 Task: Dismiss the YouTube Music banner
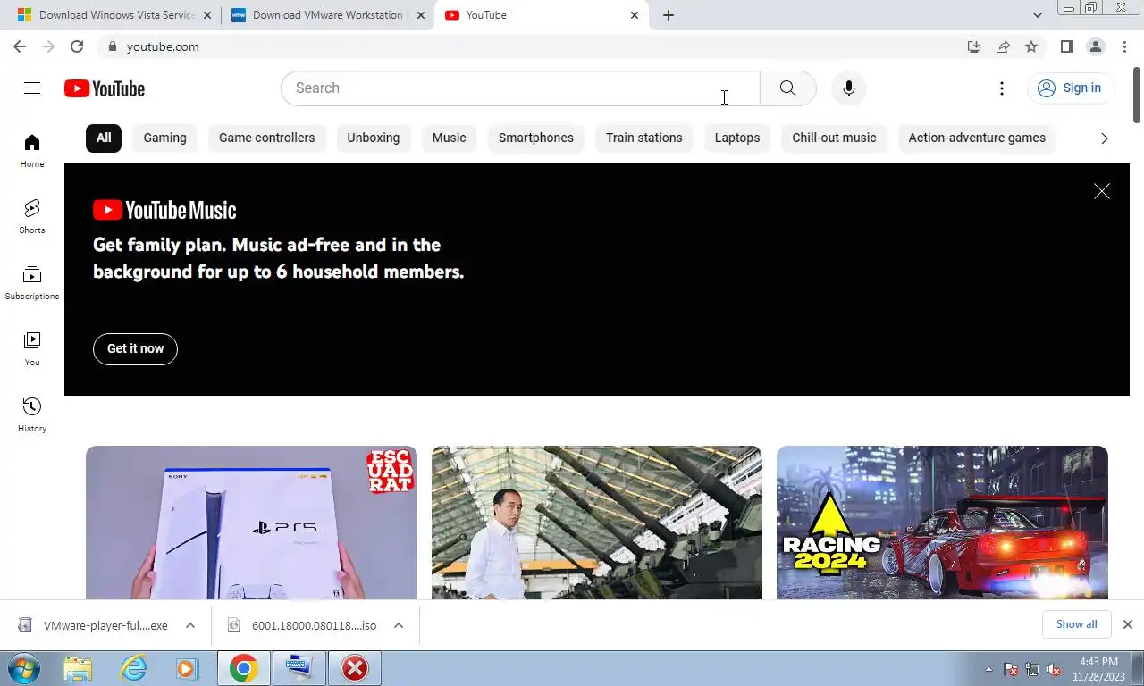[x=1102, y=191]
